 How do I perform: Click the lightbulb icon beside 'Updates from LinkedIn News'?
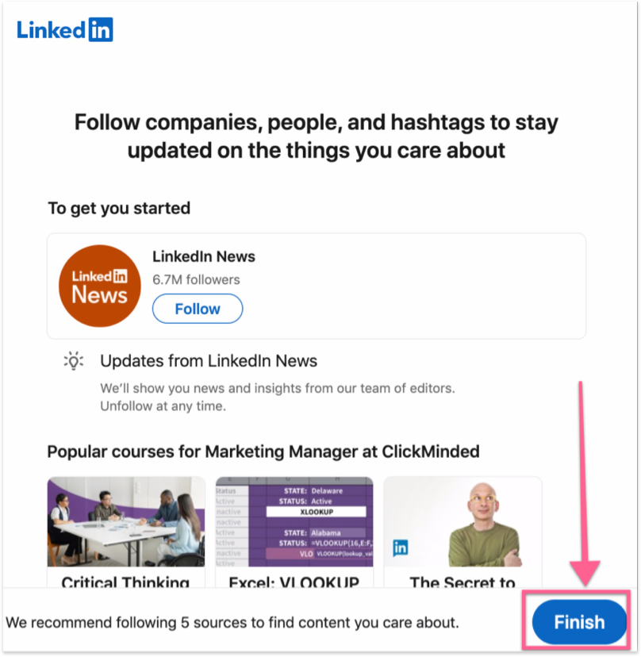(x=73, y=361)
